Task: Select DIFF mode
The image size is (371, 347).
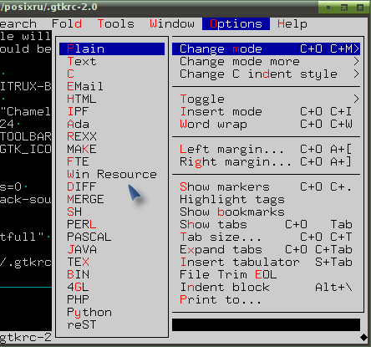Action: [112, 186]
